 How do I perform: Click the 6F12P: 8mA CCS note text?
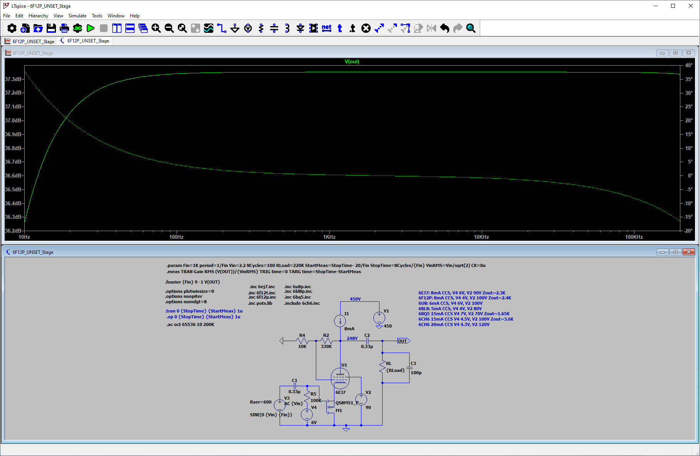click(465, 298)
